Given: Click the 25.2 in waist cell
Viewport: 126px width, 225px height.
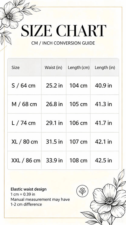Looking at the screenshot, I should [x=54, y=86].
